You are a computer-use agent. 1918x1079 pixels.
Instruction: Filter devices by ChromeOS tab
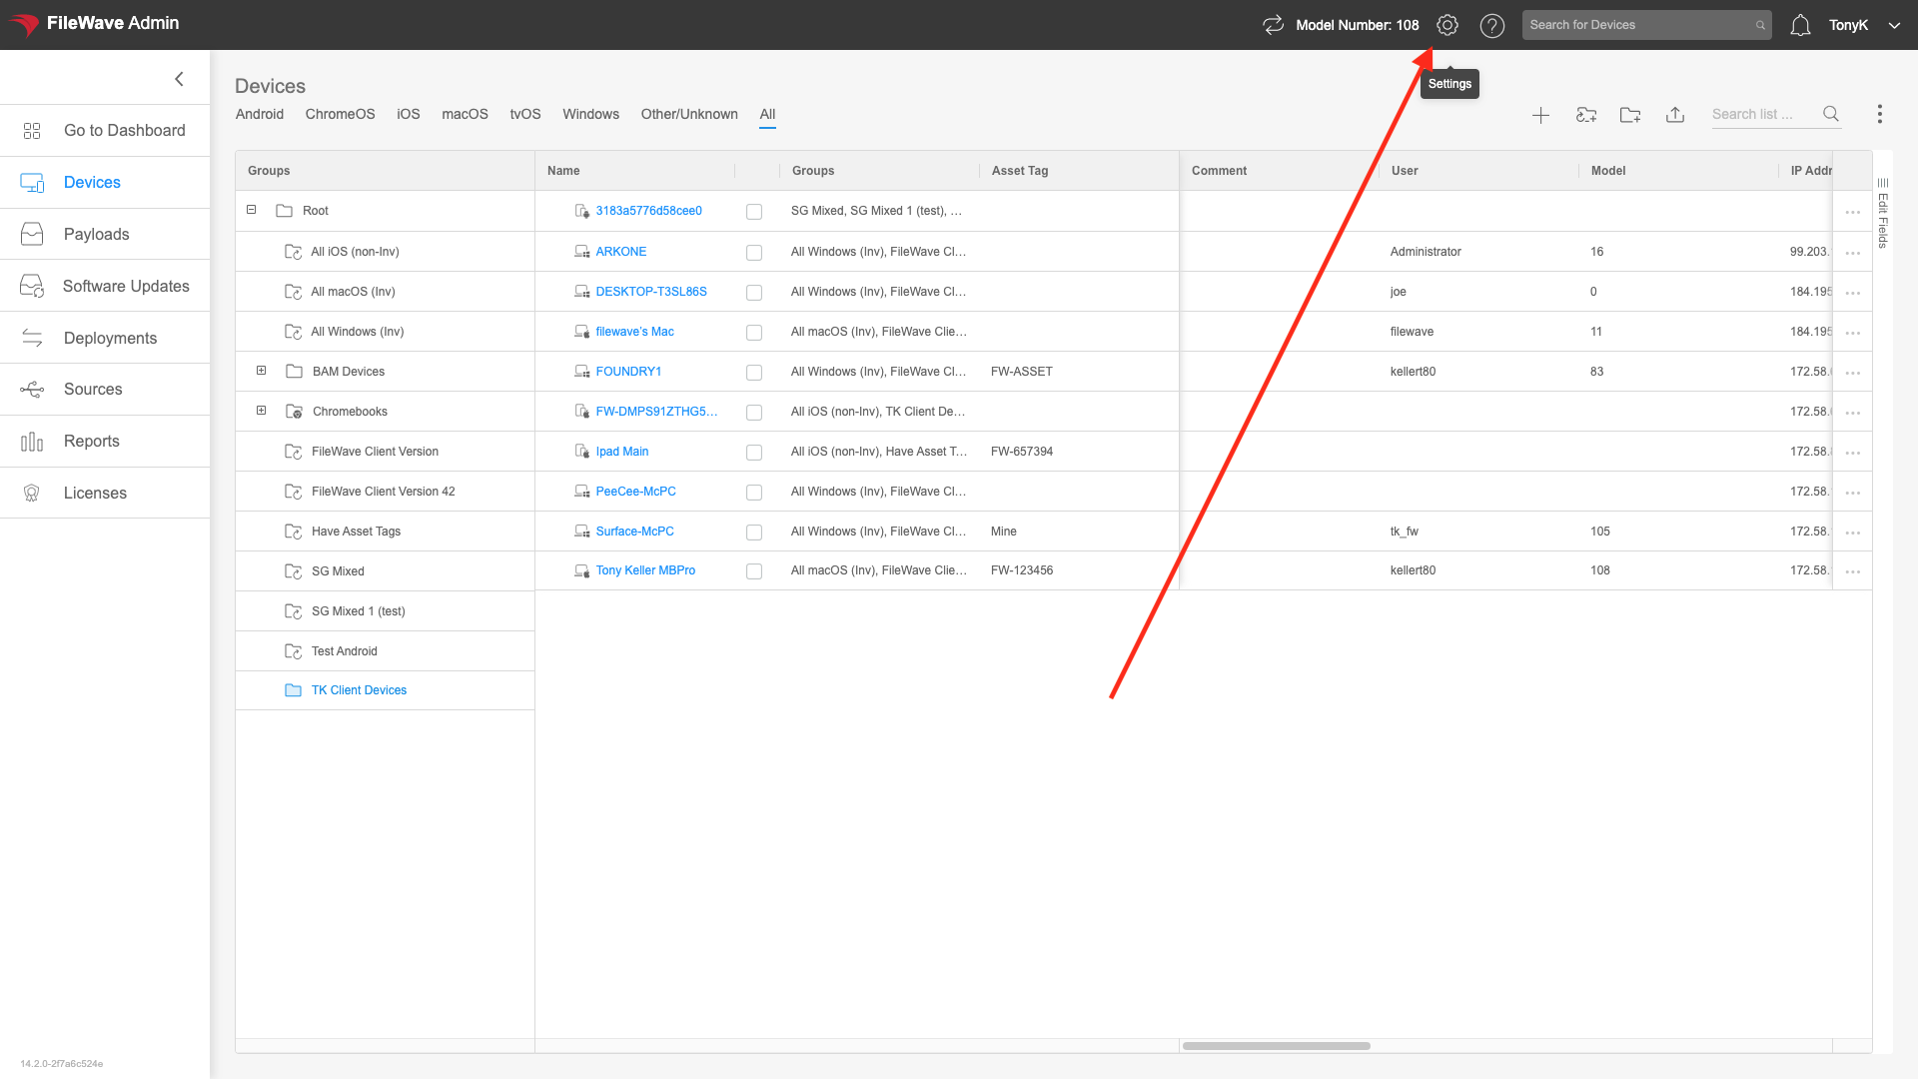pyautogui.click(x=340, y=114)
